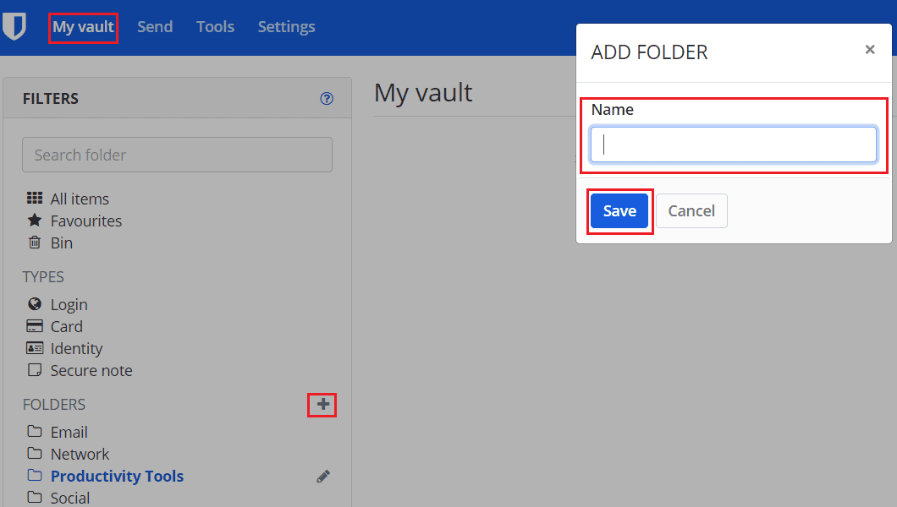Select the Email folder

58,432
